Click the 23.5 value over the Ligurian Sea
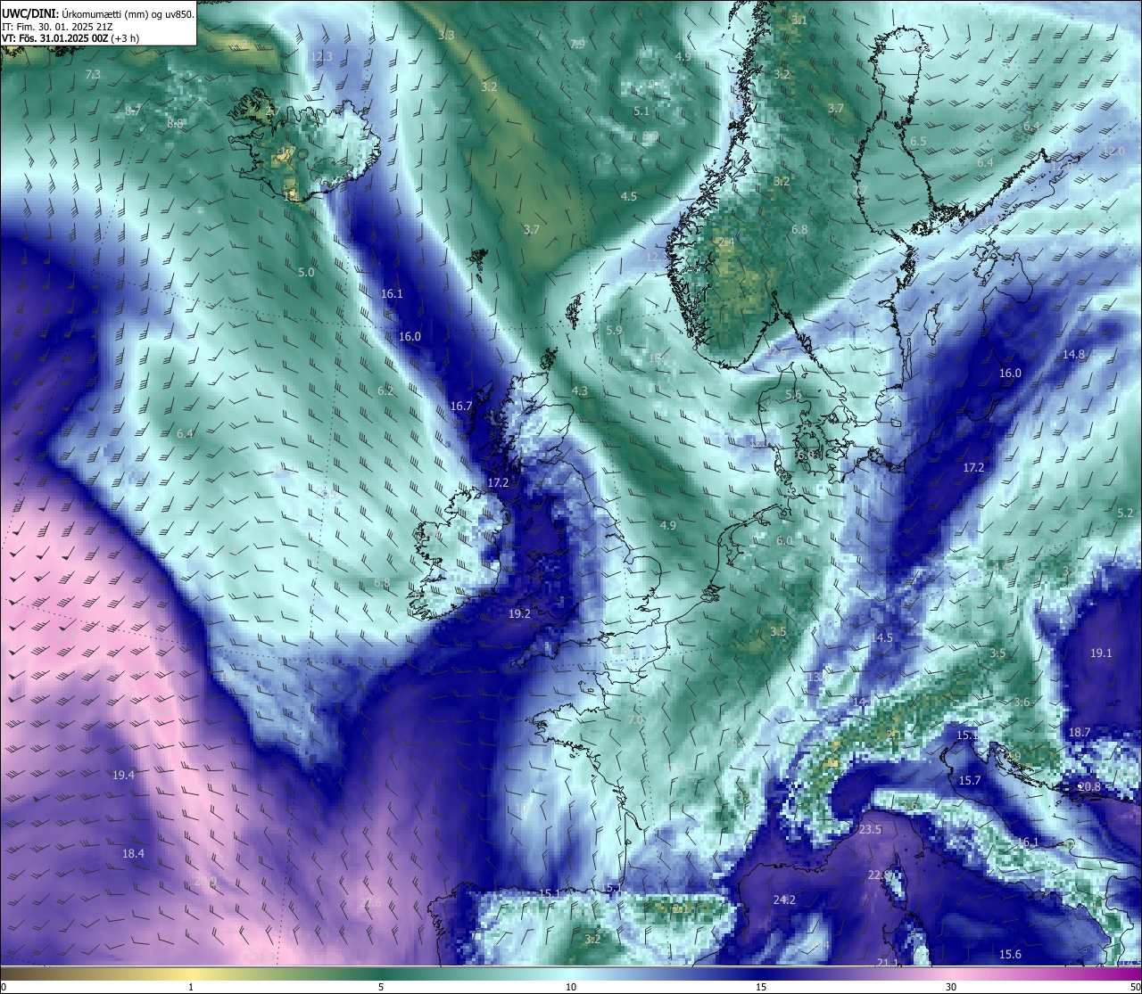The height and width of the screenshot is (994, 1142). click(x=870, y=829)
